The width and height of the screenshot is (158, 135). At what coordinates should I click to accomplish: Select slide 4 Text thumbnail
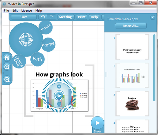coord(132,126)
